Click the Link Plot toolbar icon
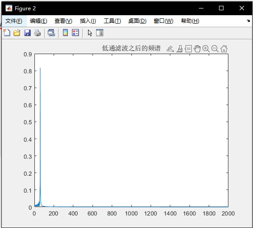 [x=51, y=33]
